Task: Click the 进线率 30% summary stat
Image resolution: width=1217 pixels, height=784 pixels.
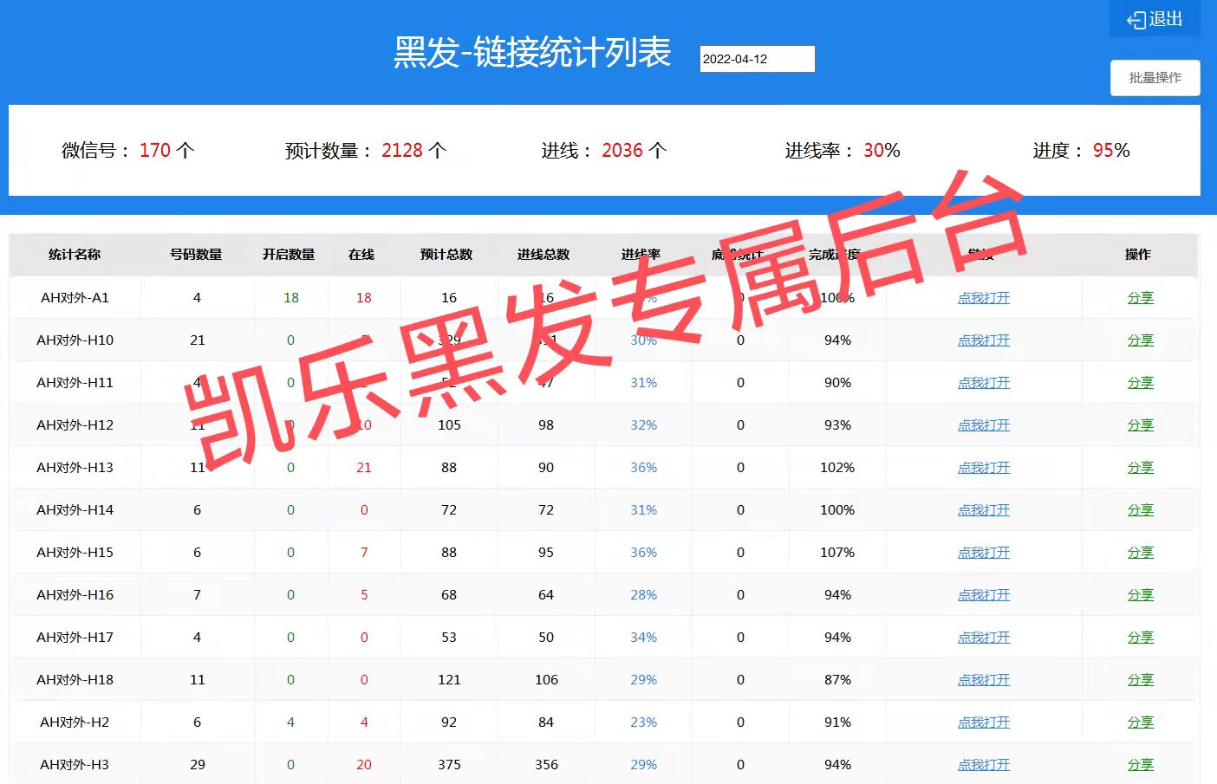Action: pos(843,151)
